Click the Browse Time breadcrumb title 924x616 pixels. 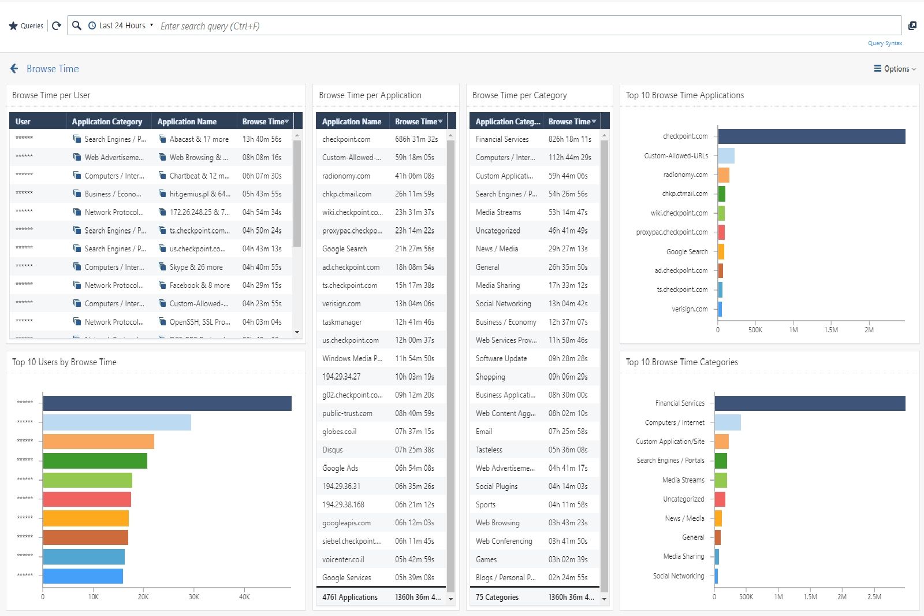[53, 69]
